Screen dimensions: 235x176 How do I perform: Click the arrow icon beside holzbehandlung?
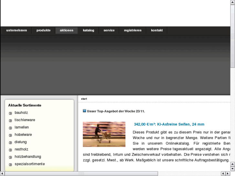[10, 157]
